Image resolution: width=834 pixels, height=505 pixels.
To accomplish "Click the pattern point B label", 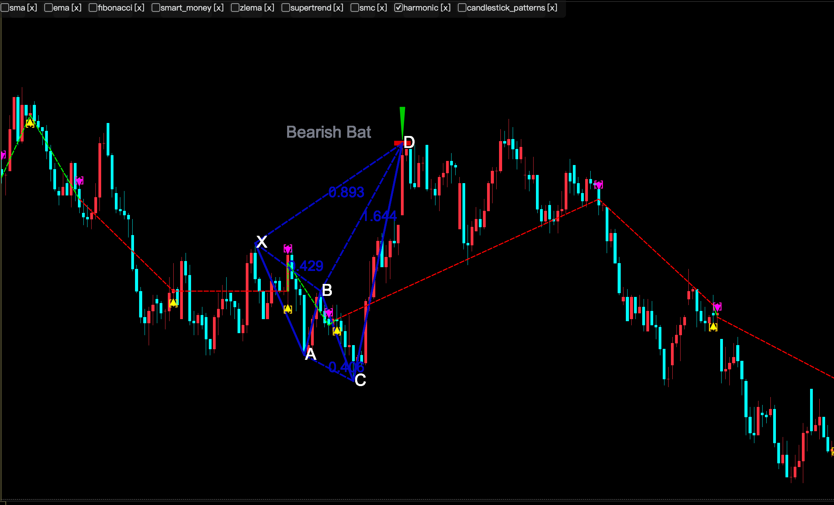I will pos(327,290).
